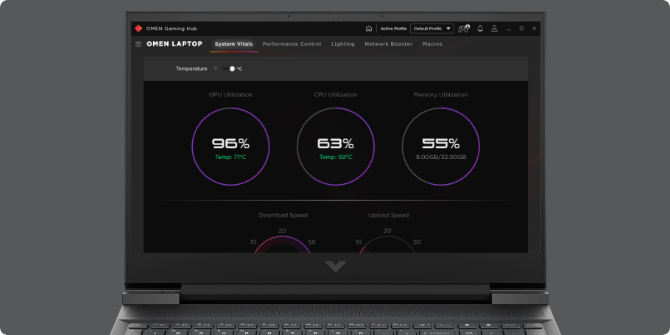Minimize the OMEN Gaming Hub window
670x335 pixels.
(x=509, y=29)
